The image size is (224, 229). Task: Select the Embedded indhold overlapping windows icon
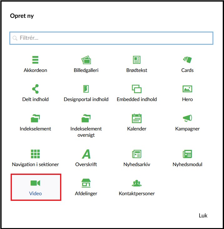(x=137, y=89)
